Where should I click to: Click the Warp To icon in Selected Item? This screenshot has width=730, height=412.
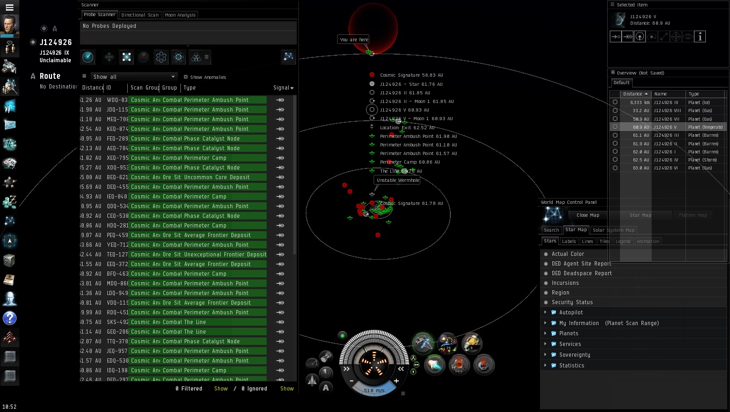coord(628,36)
